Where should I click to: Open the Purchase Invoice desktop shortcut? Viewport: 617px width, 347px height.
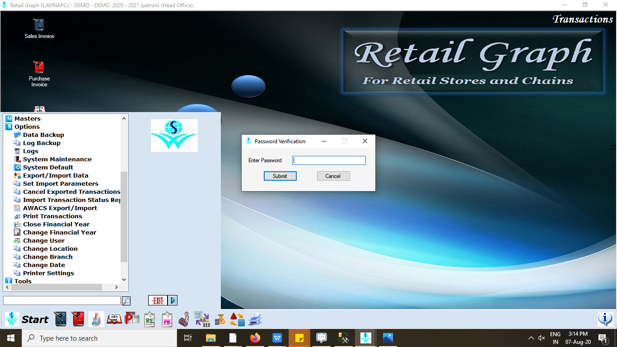pos(39,74)
